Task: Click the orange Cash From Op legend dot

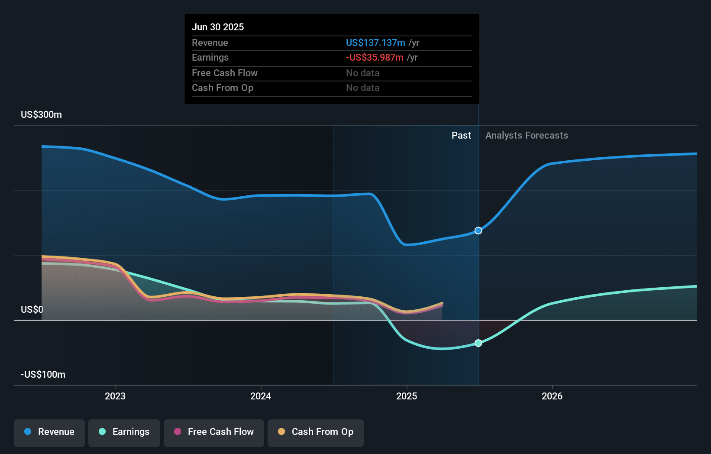Action: tap(281, 431)
